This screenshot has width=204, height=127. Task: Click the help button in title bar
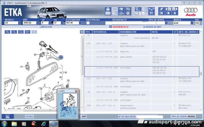(184, 3)
